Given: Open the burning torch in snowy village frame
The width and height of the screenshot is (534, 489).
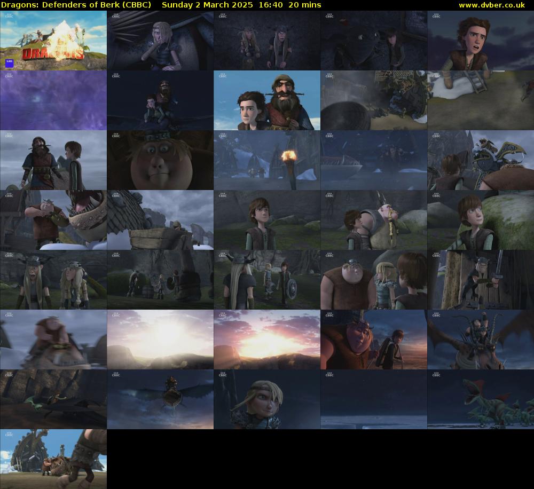Looking at the screenshot, I should [267, 160].
